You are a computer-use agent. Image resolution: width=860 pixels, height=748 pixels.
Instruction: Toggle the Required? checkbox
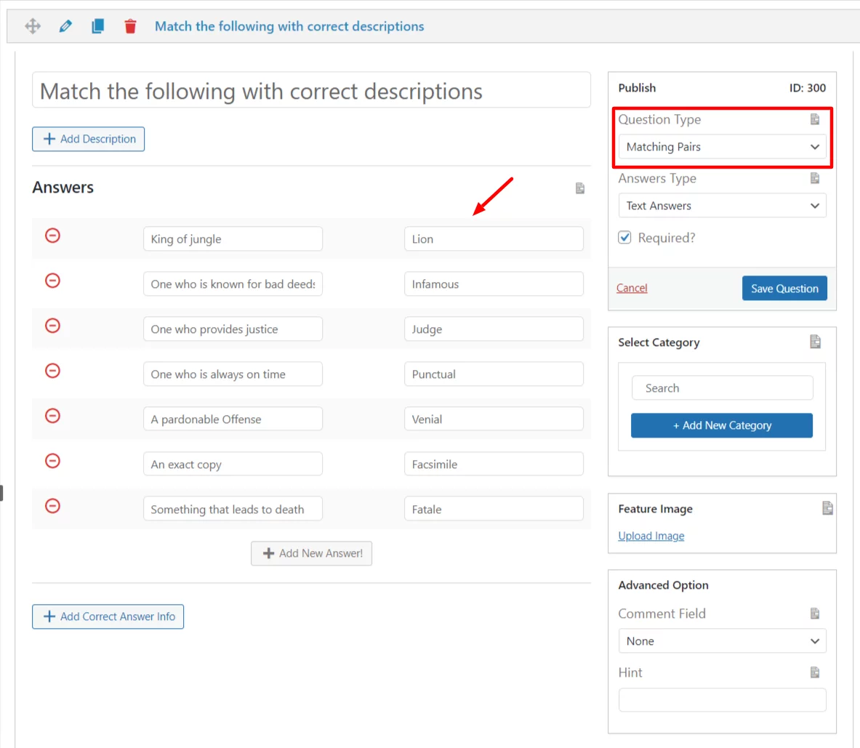624,238
